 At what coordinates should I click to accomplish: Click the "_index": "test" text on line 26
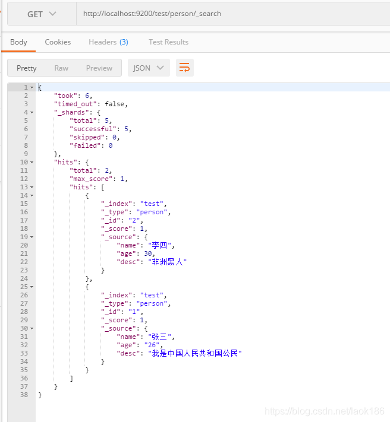(134, 295)
